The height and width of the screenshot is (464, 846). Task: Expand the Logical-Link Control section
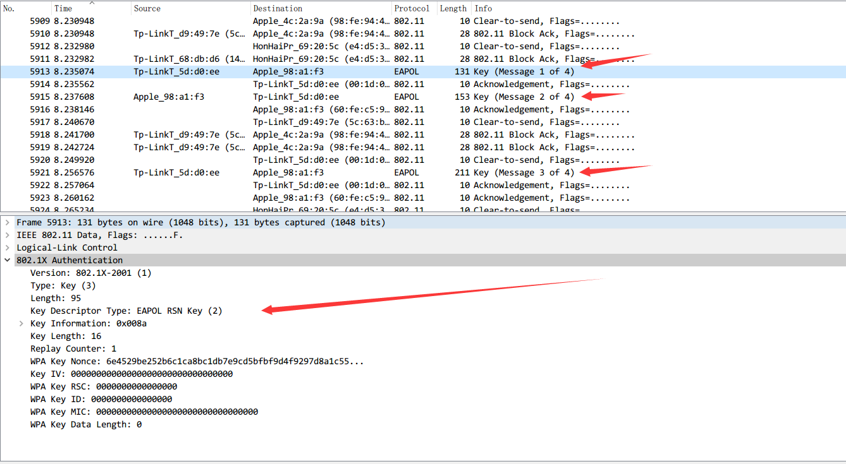click(7, 247)
